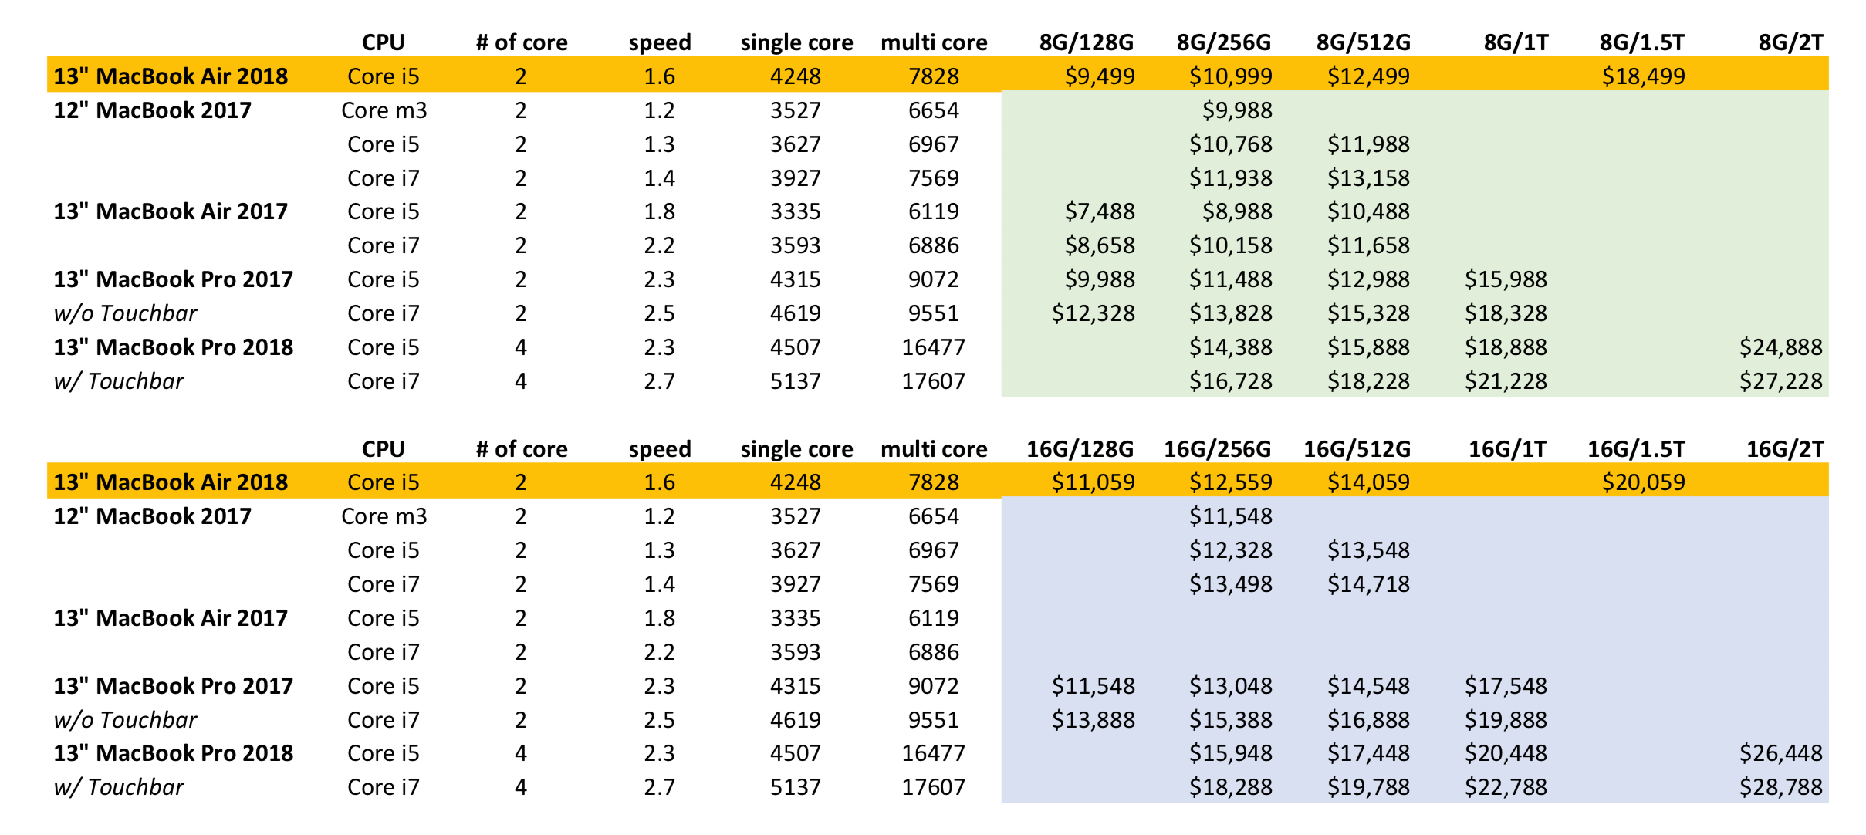Select the 16G/128G column header
Viewport: 1866px width, 835px height.
coord(1080,449)
